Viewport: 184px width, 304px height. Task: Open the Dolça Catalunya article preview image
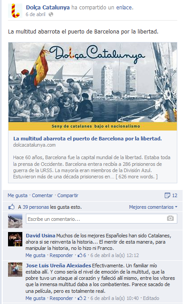(92, 86)
